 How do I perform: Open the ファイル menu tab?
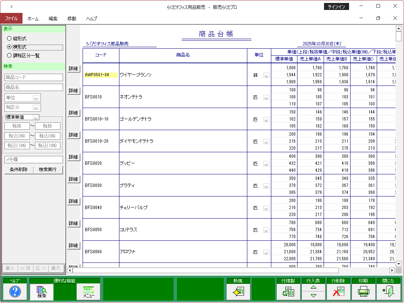11,18
